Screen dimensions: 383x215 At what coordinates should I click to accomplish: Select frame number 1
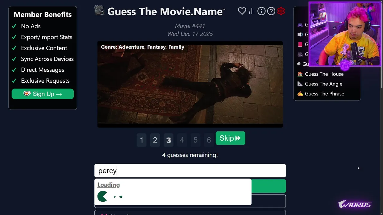pyautogui.click(x=142, y=140)
